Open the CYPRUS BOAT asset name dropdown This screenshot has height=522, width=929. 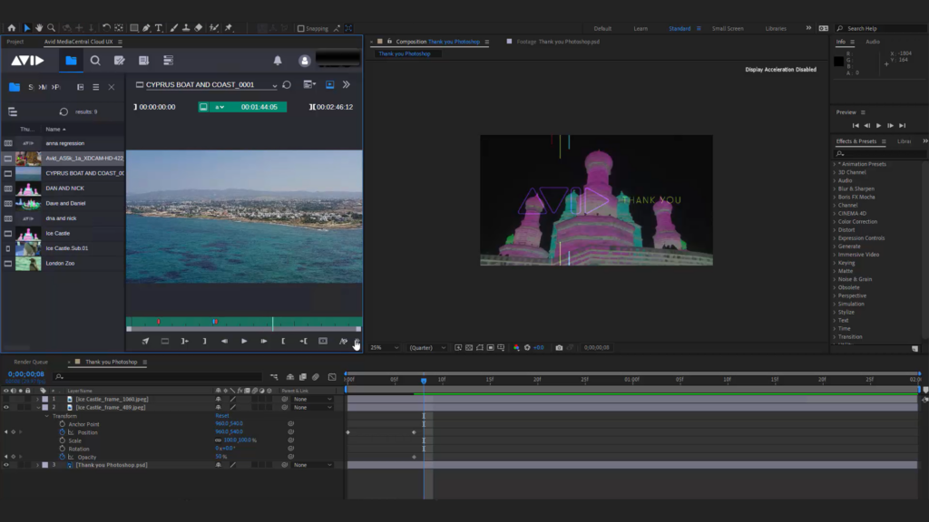pos(274,85)
